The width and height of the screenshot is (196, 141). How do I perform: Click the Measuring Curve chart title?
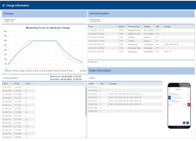(x=48, y=28)
